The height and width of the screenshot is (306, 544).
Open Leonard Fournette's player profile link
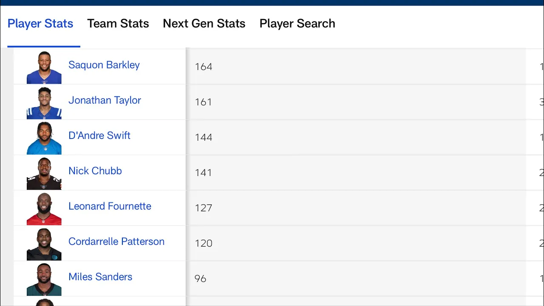click(110, 206)
